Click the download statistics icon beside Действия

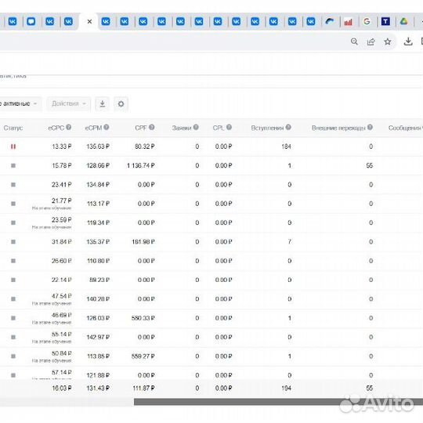tap(103, 104)
